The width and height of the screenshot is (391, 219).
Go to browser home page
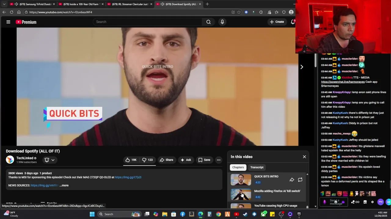19,12
